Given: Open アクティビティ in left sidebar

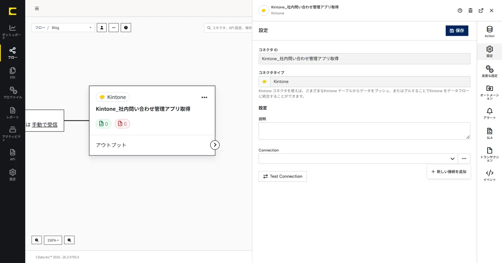Looking at the screenshot, I should [x=13, y=134].
